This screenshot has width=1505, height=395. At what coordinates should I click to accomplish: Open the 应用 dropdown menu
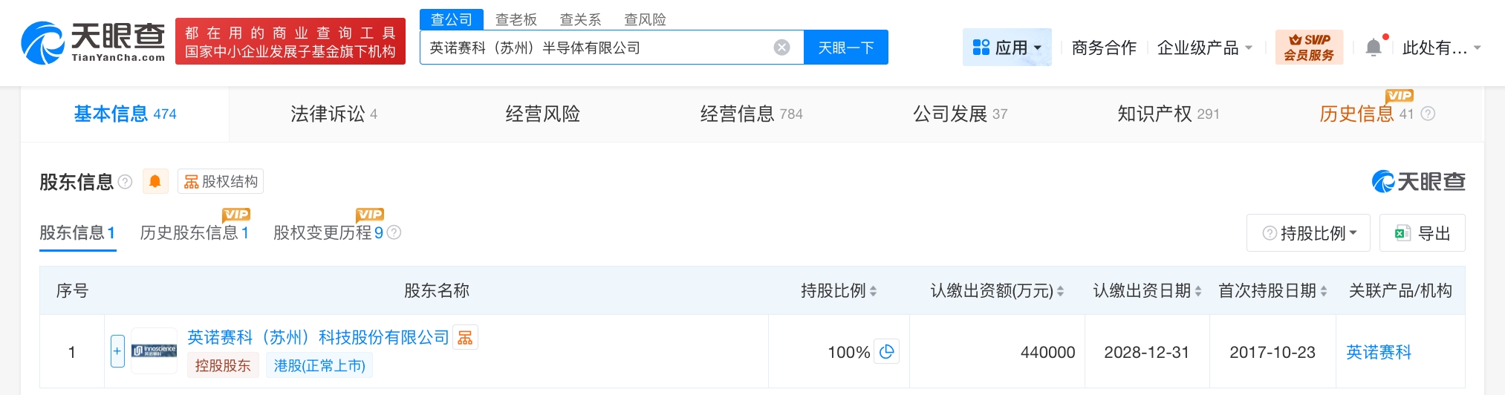point(1007,48)
